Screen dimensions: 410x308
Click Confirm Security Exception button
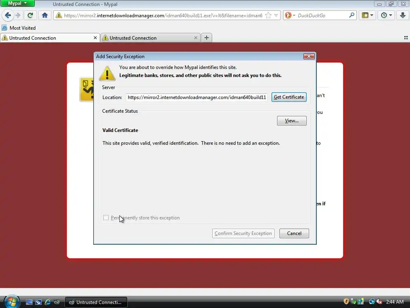tap(243, 233)
